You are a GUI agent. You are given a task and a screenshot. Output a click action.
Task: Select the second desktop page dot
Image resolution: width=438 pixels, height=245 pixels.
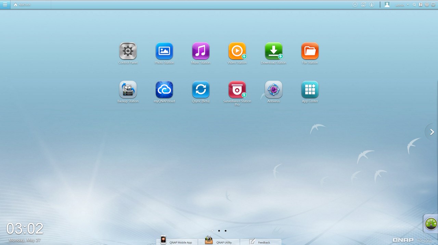219,231
